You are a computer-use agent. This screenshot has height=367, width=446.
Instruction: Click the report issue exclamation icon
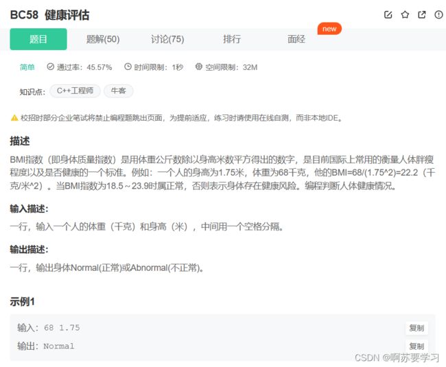[438, 14]
